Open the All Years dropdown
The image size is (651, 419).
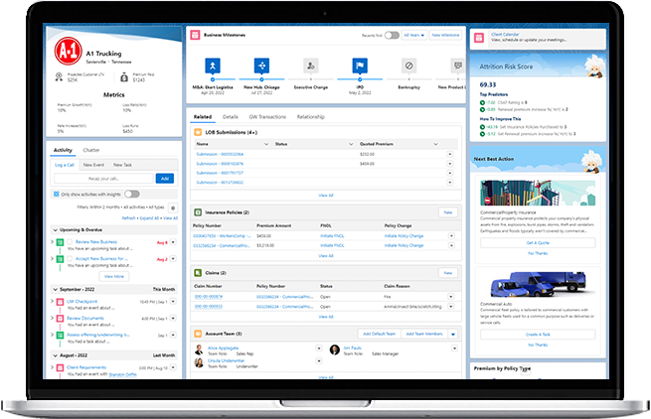pyautogui.click(x=414, y=35)
